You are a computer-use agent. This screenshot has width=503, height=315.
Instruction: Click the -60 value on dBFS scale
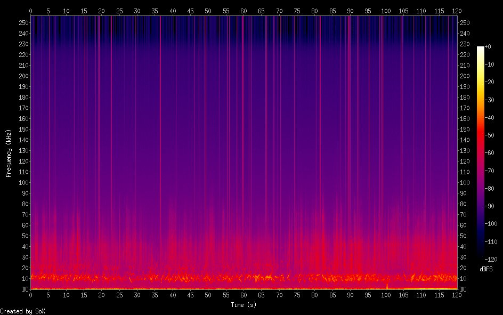(x=490, y=153)
